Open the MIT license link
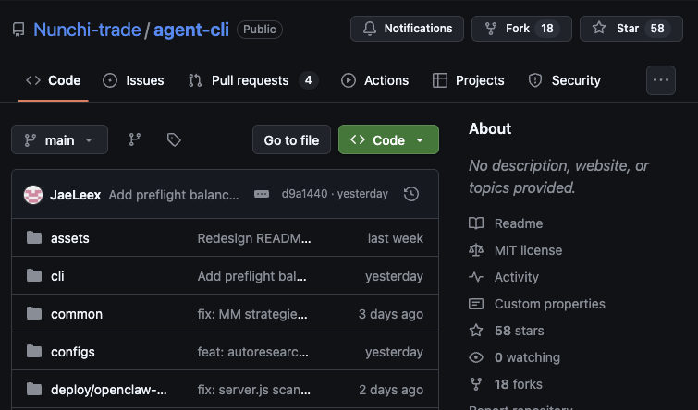 pos(529,250)
